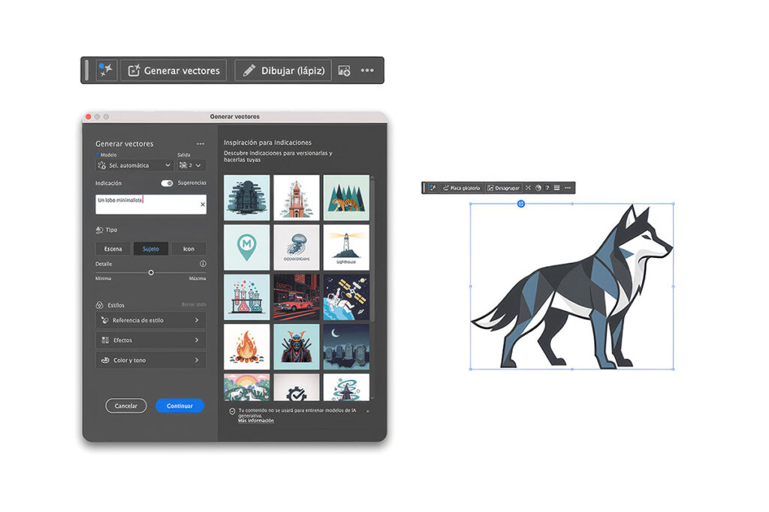
Task: Click the blue rotation handle above the wolf
Action: [521, 204]
